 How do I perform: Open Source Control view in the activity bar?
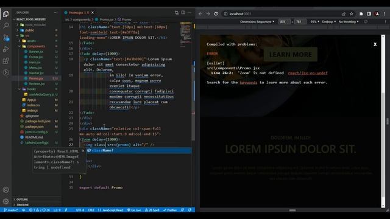click(5, 38)
